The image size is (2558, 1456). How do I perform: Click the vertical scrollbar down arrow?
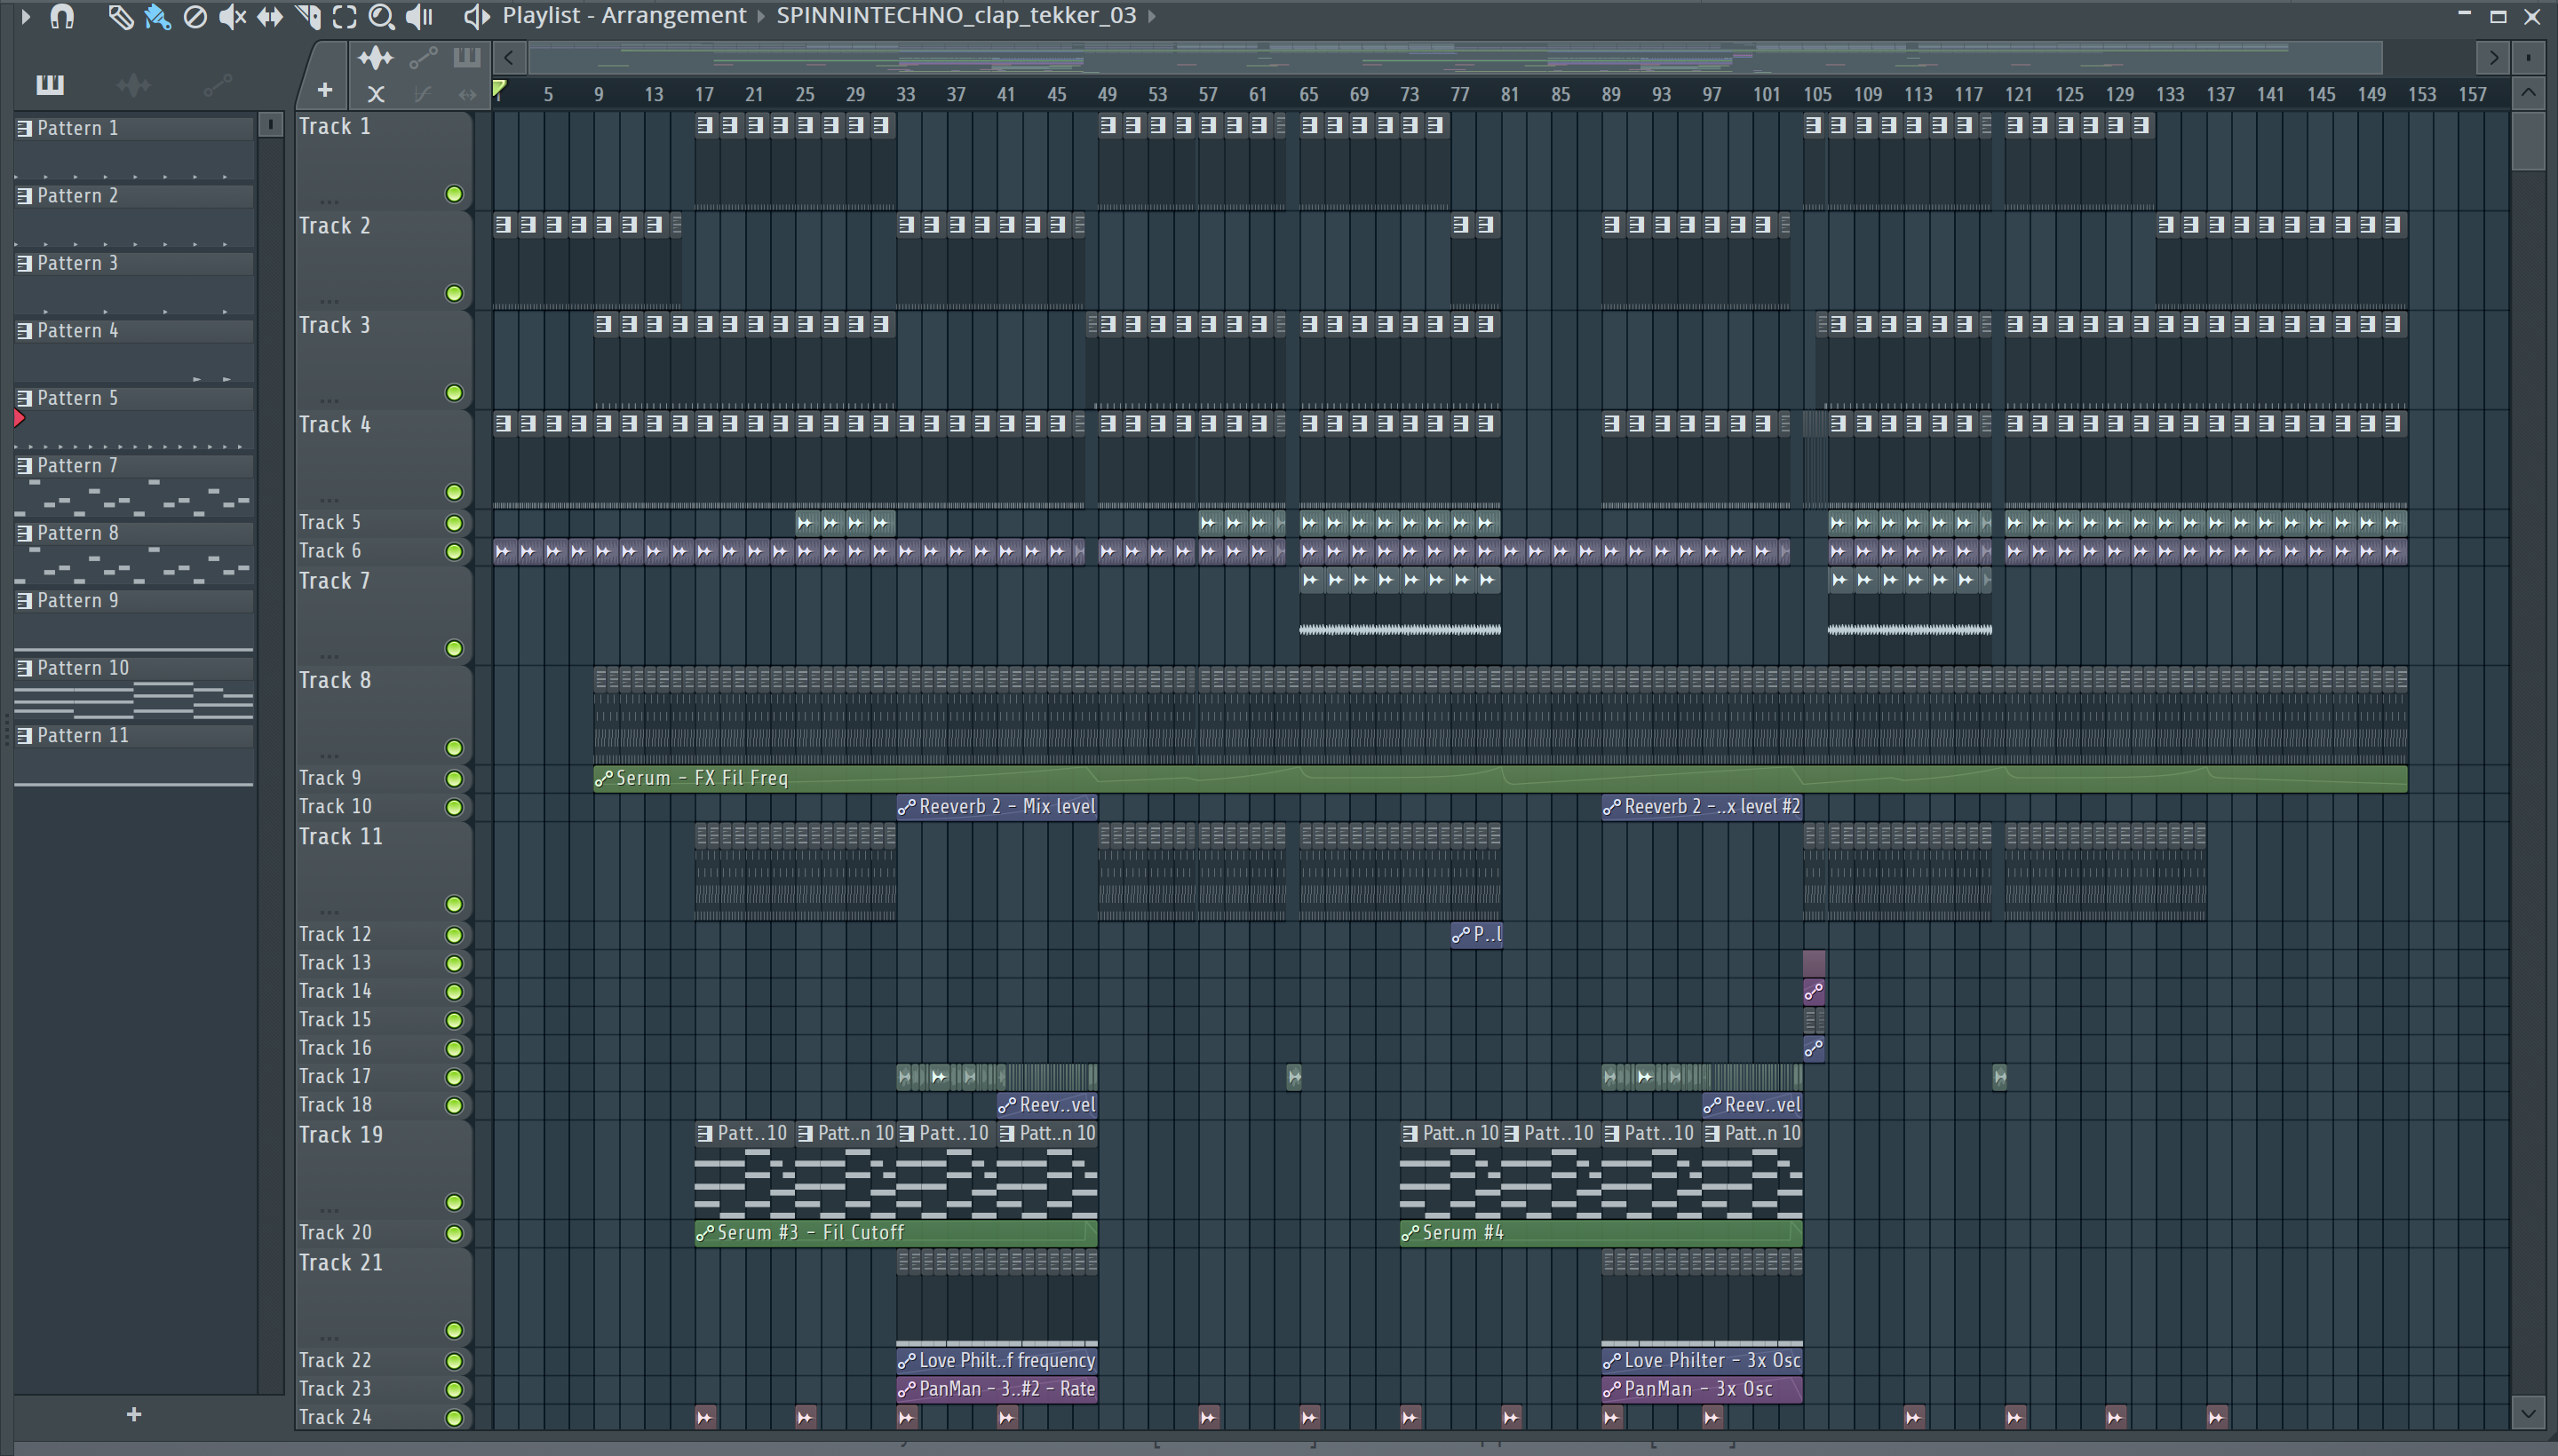pos(2528,1413)
